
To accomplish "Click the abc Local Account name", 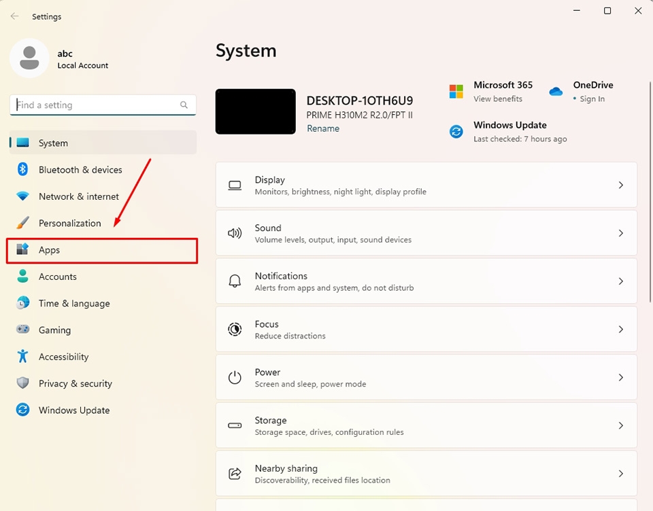I will (x=82, y=59).
